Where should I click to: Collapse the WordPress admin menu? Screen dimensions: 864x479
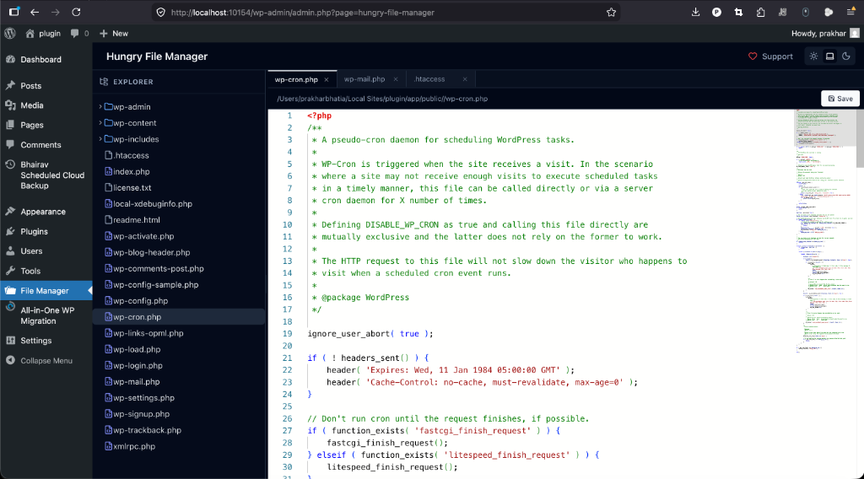46,361
